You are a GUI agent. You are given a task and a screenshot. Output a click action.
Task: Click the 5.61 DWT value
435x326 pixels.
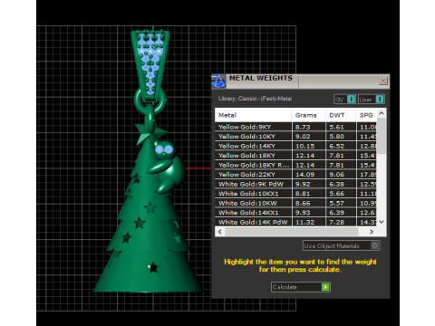point(336,127)
